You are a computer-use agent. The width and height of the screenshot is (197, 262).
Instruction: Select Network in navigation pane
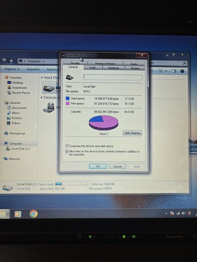(14, 159)
